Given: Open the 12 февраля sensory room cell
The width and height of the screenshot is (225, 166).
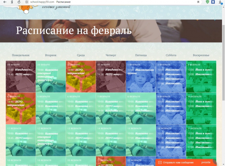Looking at the screenshot, I should point(51,140).
